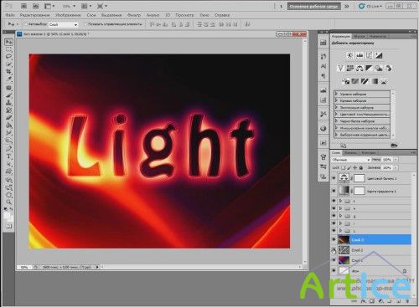The height and width of the screenshot is (307, 419).
Task: Click the Brightness/Contrast adjustment icon
Action: pos(350,55)
